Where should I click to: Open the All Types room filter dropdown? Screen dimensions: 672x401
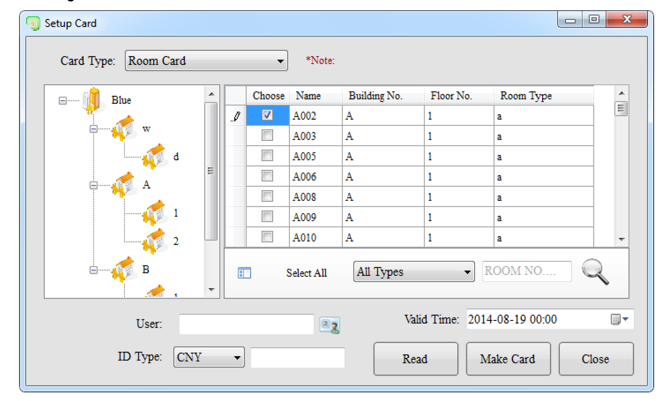point(414,271)
